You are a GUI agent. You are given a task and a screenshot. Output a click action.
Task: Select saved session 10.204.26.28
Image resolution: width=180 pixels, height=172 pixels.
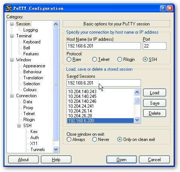point(100,116)
